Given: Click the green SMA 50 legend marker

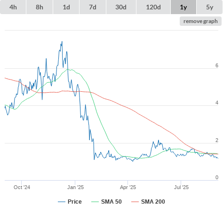Looking at the screenshot, I should tap(95, 202).
